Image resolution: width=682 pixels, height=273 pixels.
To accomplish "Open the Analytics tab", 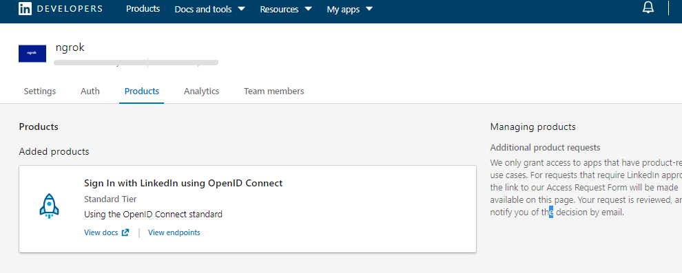I will point(201,91).
